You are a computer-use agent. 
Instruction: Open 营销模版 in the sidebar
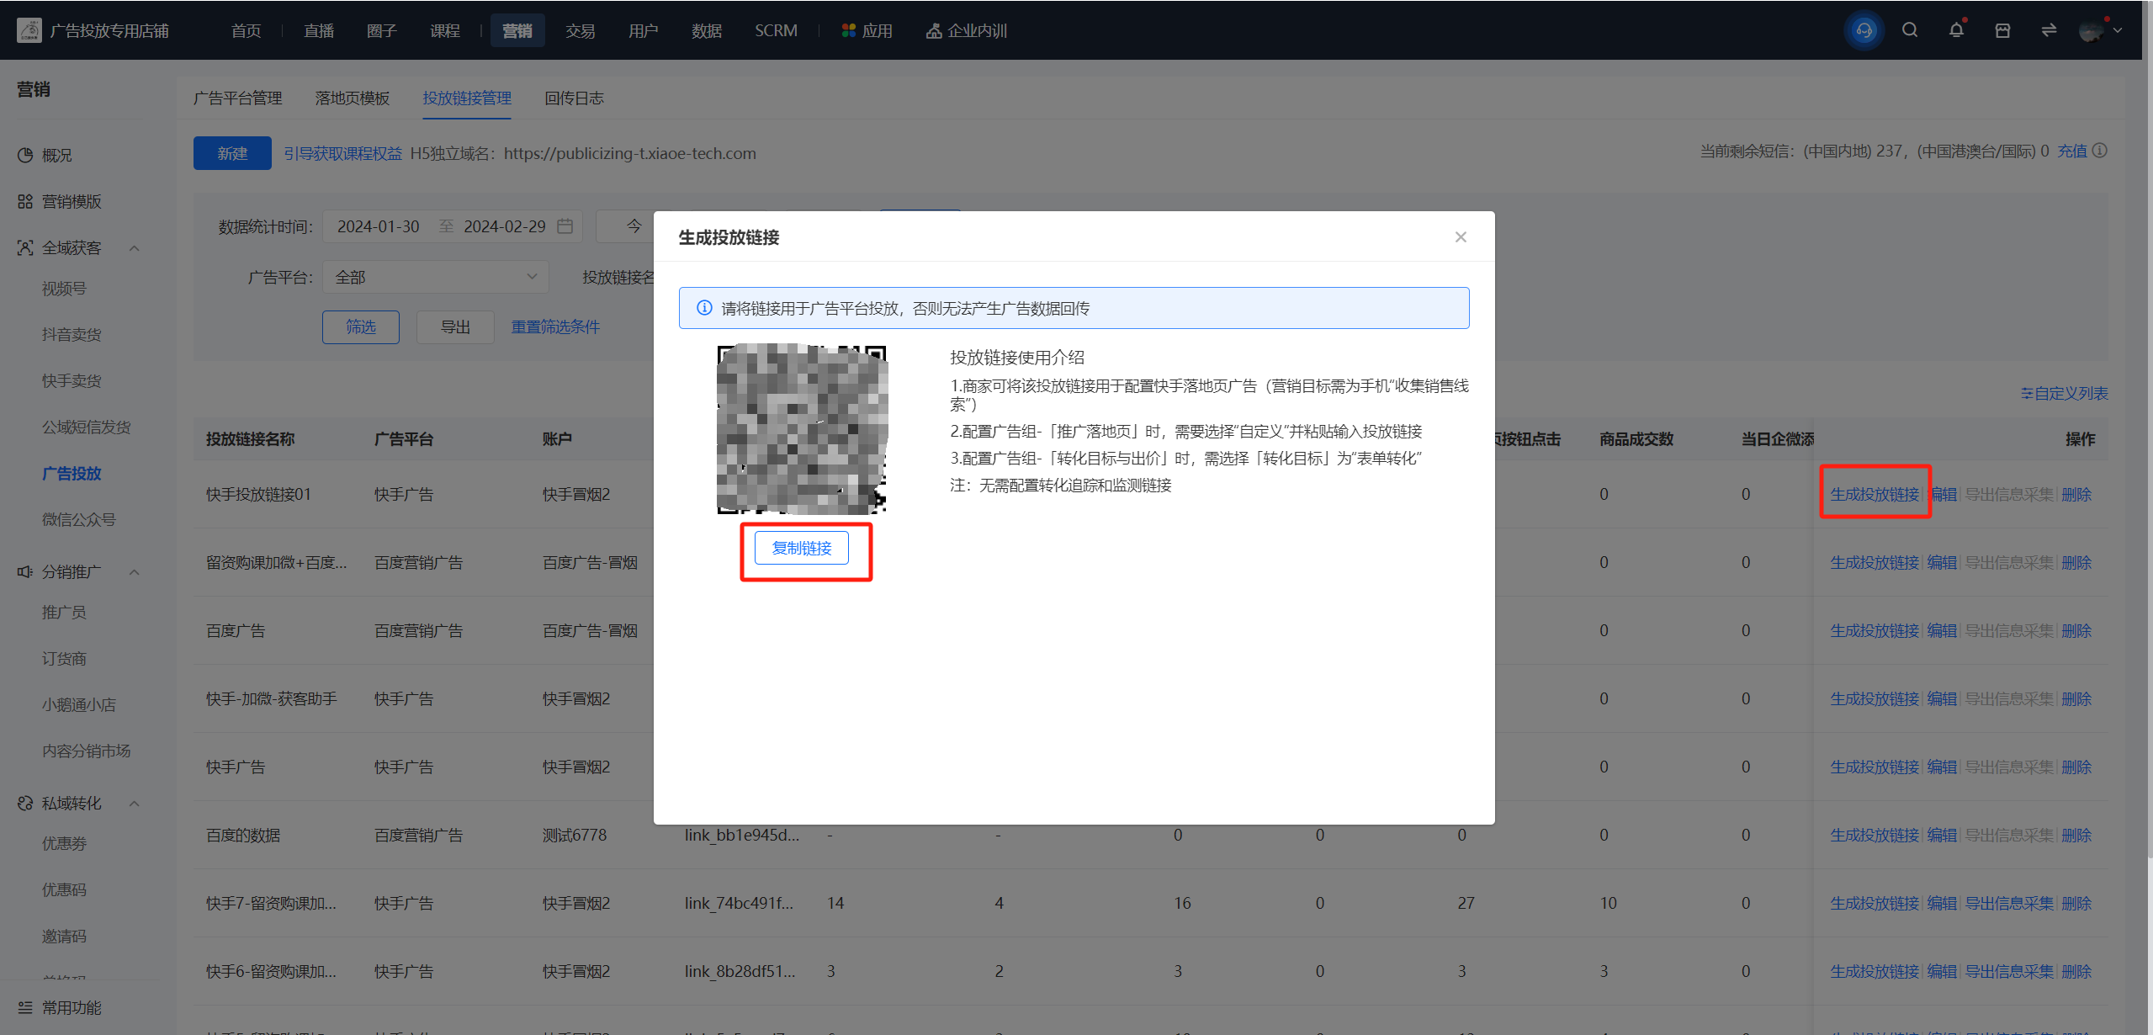(59, 202)
